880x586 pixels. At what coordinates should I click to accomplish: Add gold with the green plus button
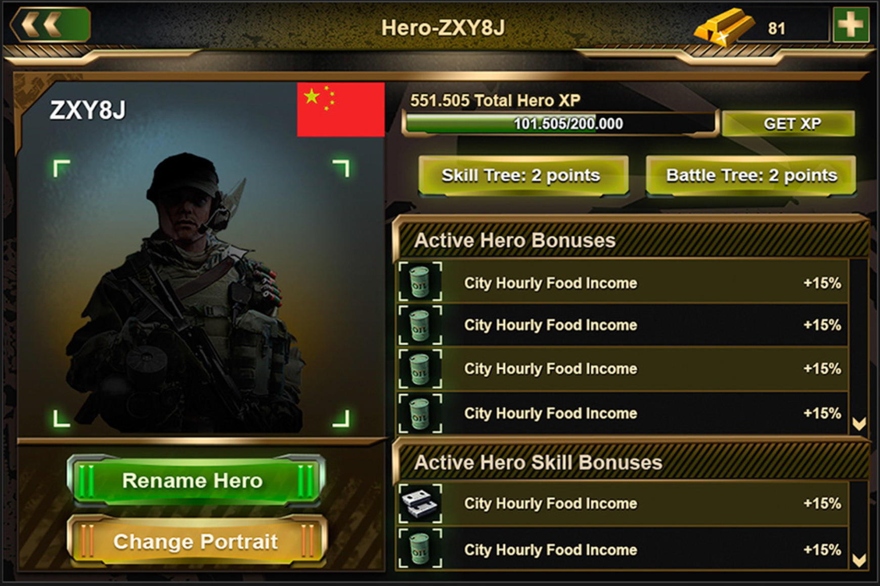[x=851, y=24]
